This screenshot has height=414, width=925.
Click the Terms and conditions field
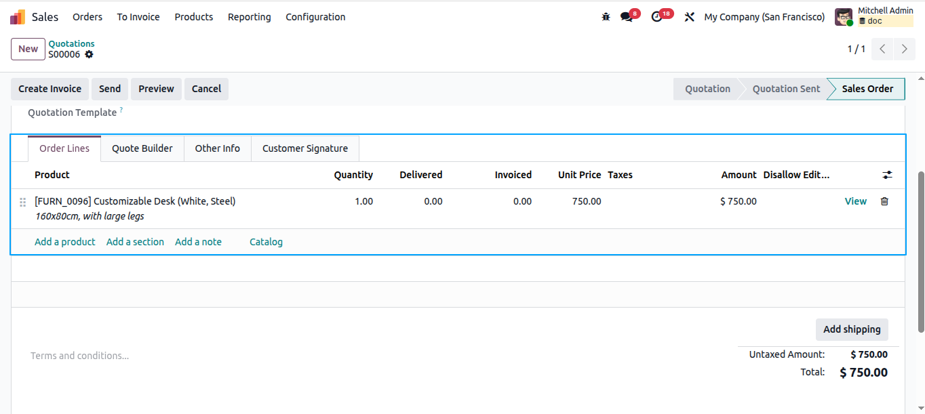(80, 356)
